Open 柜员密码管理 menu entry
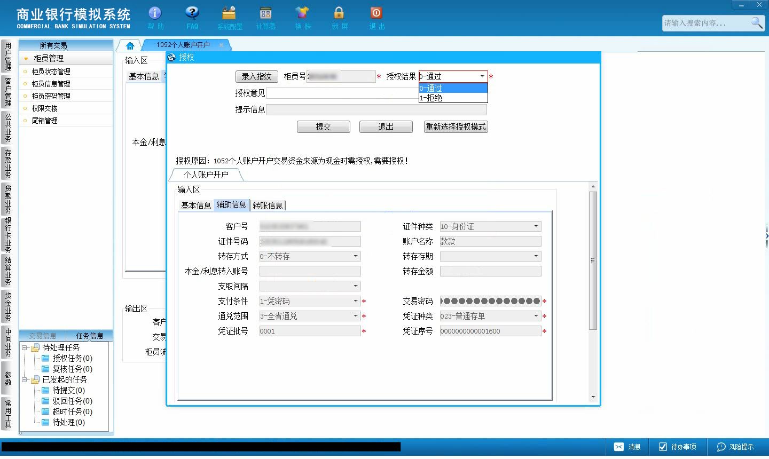This screenshot has height=459, width=769. point(51,96)
